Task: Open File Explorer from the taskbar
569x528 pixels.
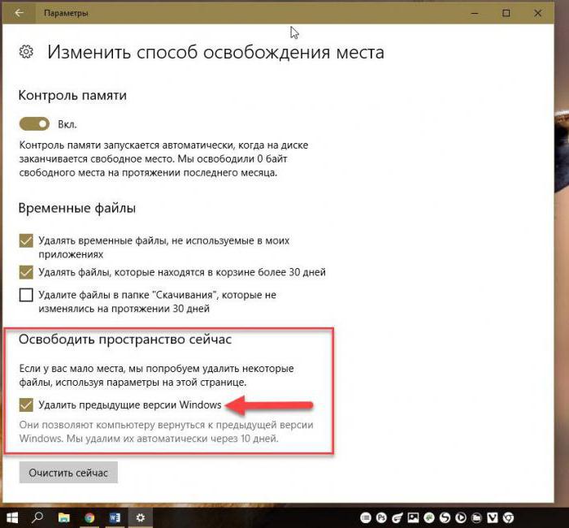Action: pos(64,517)
